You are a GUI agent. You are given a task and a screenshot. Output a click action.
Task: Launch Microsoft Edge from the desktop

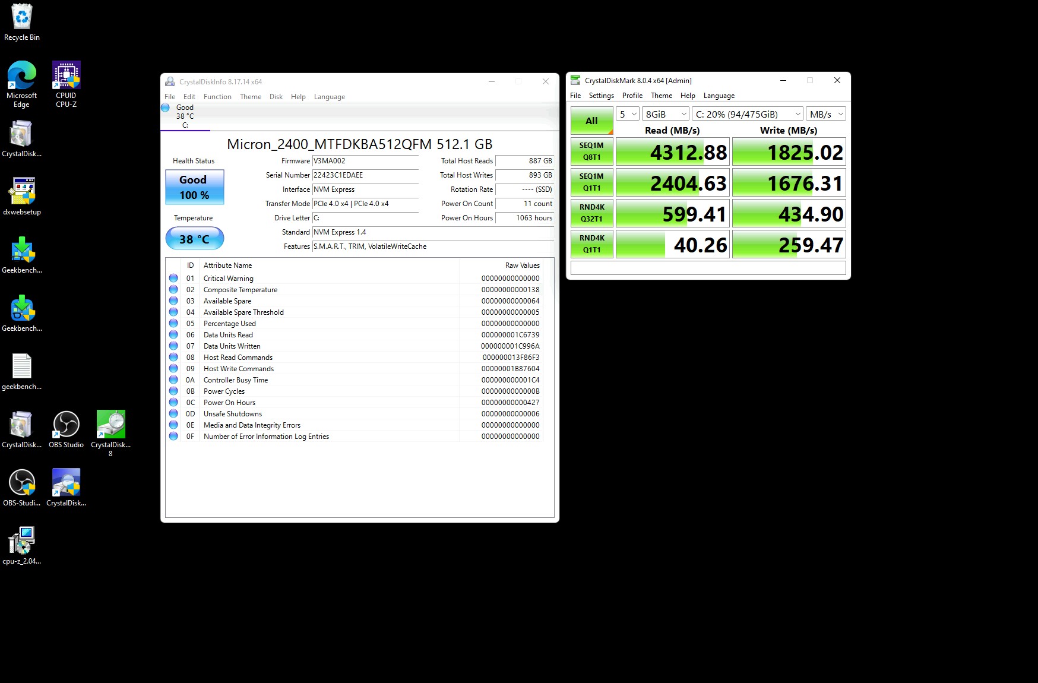22,84
